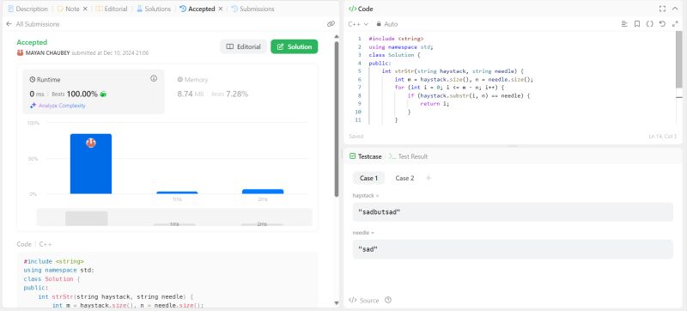Click Analyze Complexity link
Screen dimensions: 687x311
pos(58,106)
